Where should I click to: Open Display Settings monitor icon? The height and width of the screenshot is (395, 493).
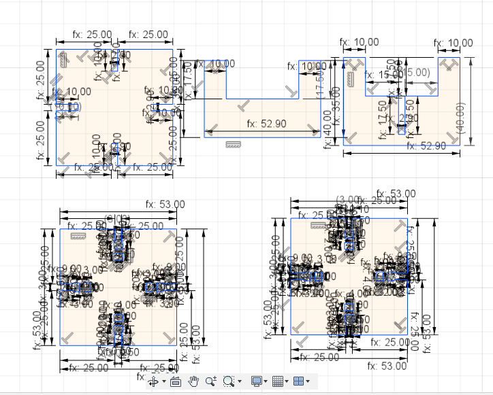click(256, 381)
